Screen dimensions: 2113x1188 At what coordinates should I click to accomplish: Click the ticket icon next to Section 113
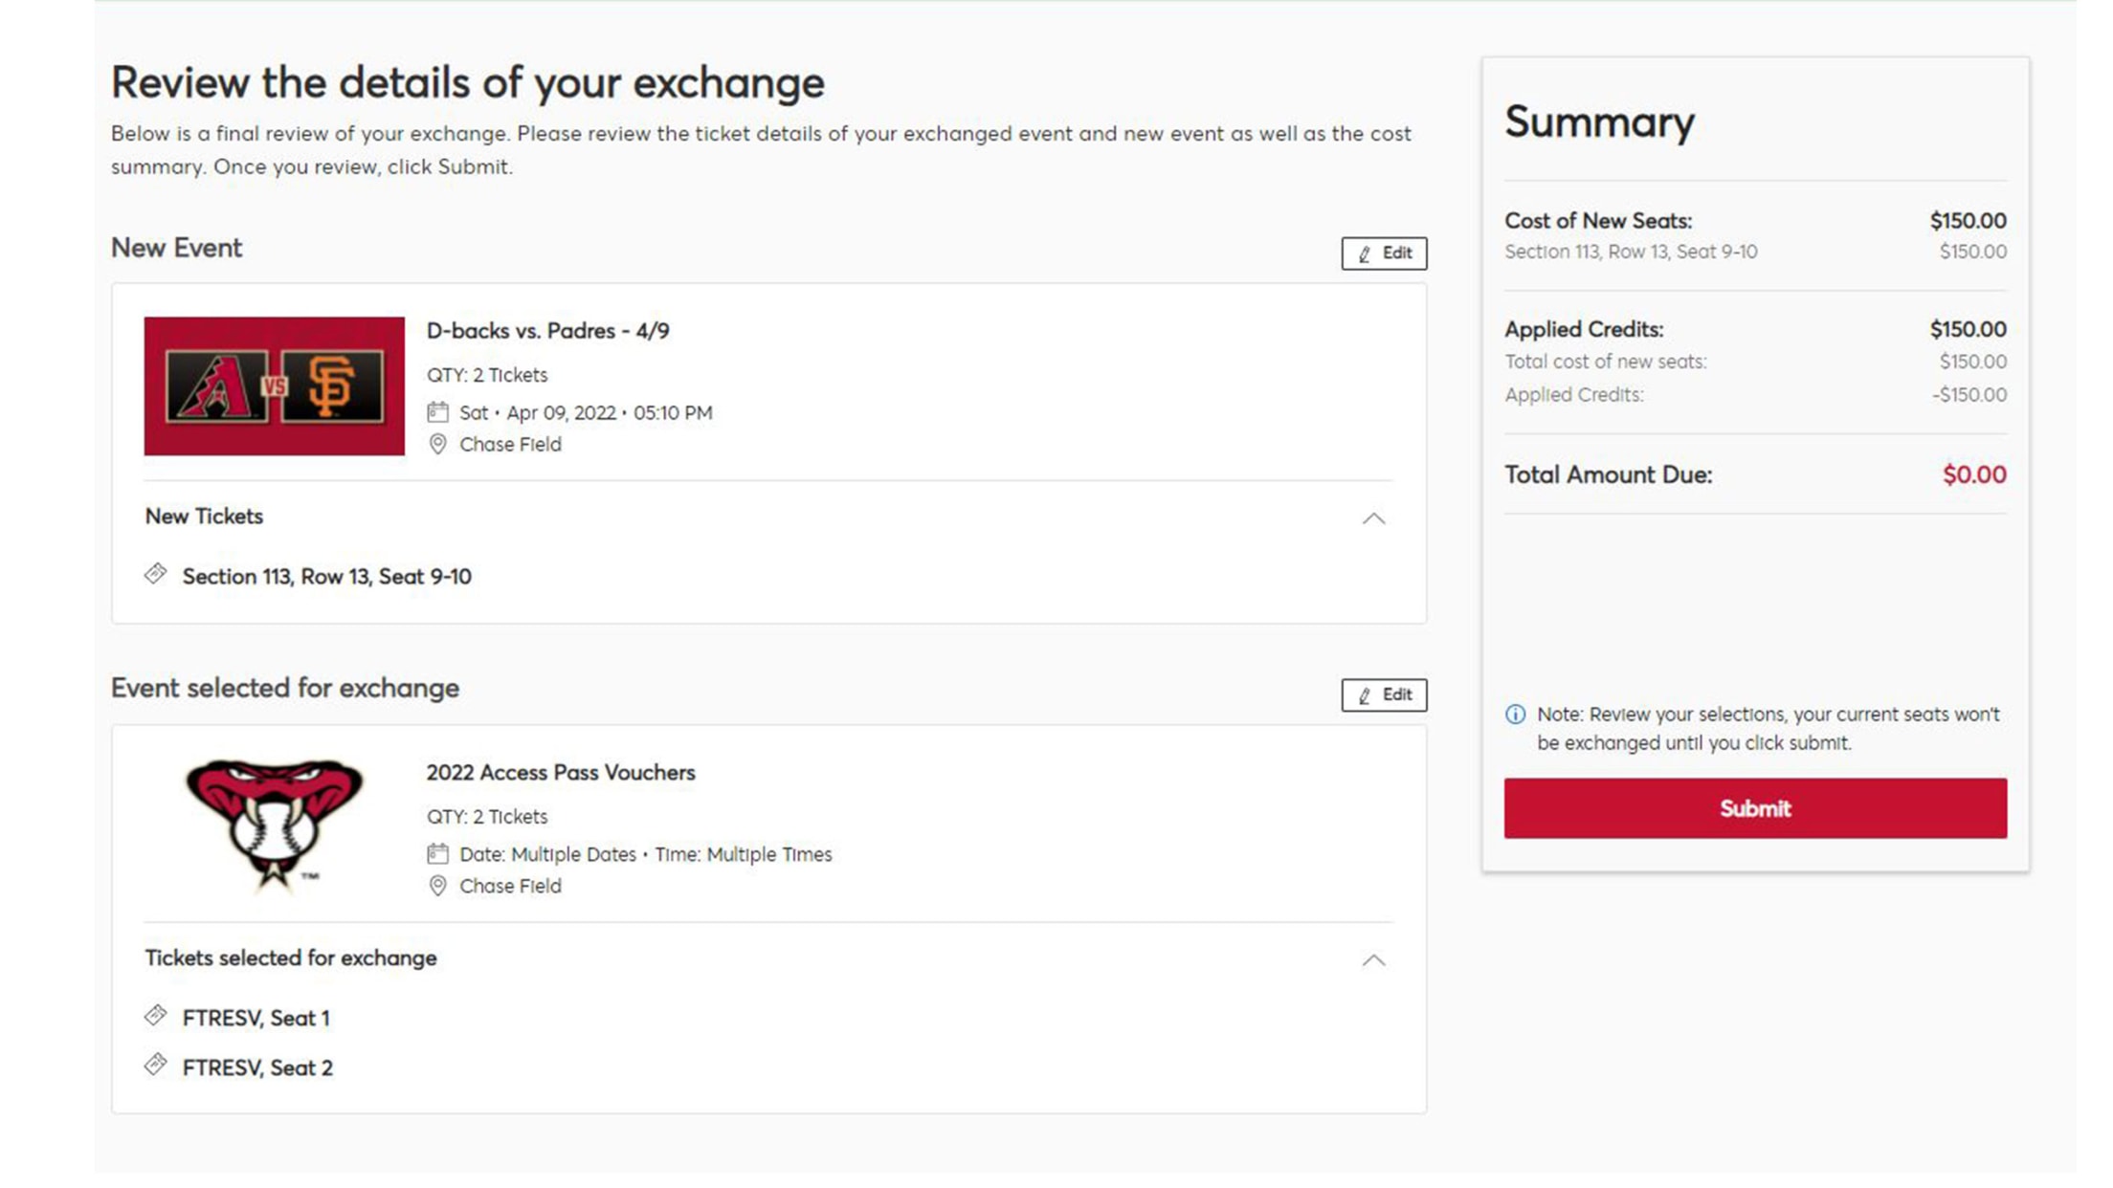[156, 574]
